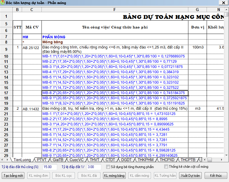Select column C header
229x182 pixels.
click(32, 10)
